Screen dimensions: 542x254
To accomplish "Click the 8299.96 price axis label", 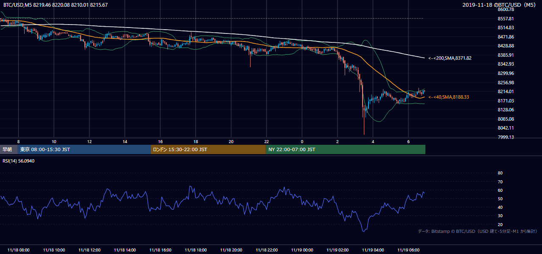I will 506,73.
